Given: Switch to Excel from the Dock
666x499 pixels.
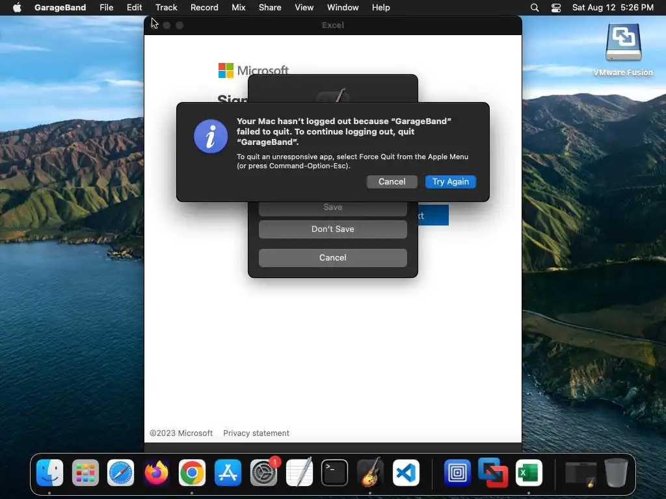Looking at the screenshot, I should click(529, 473).
